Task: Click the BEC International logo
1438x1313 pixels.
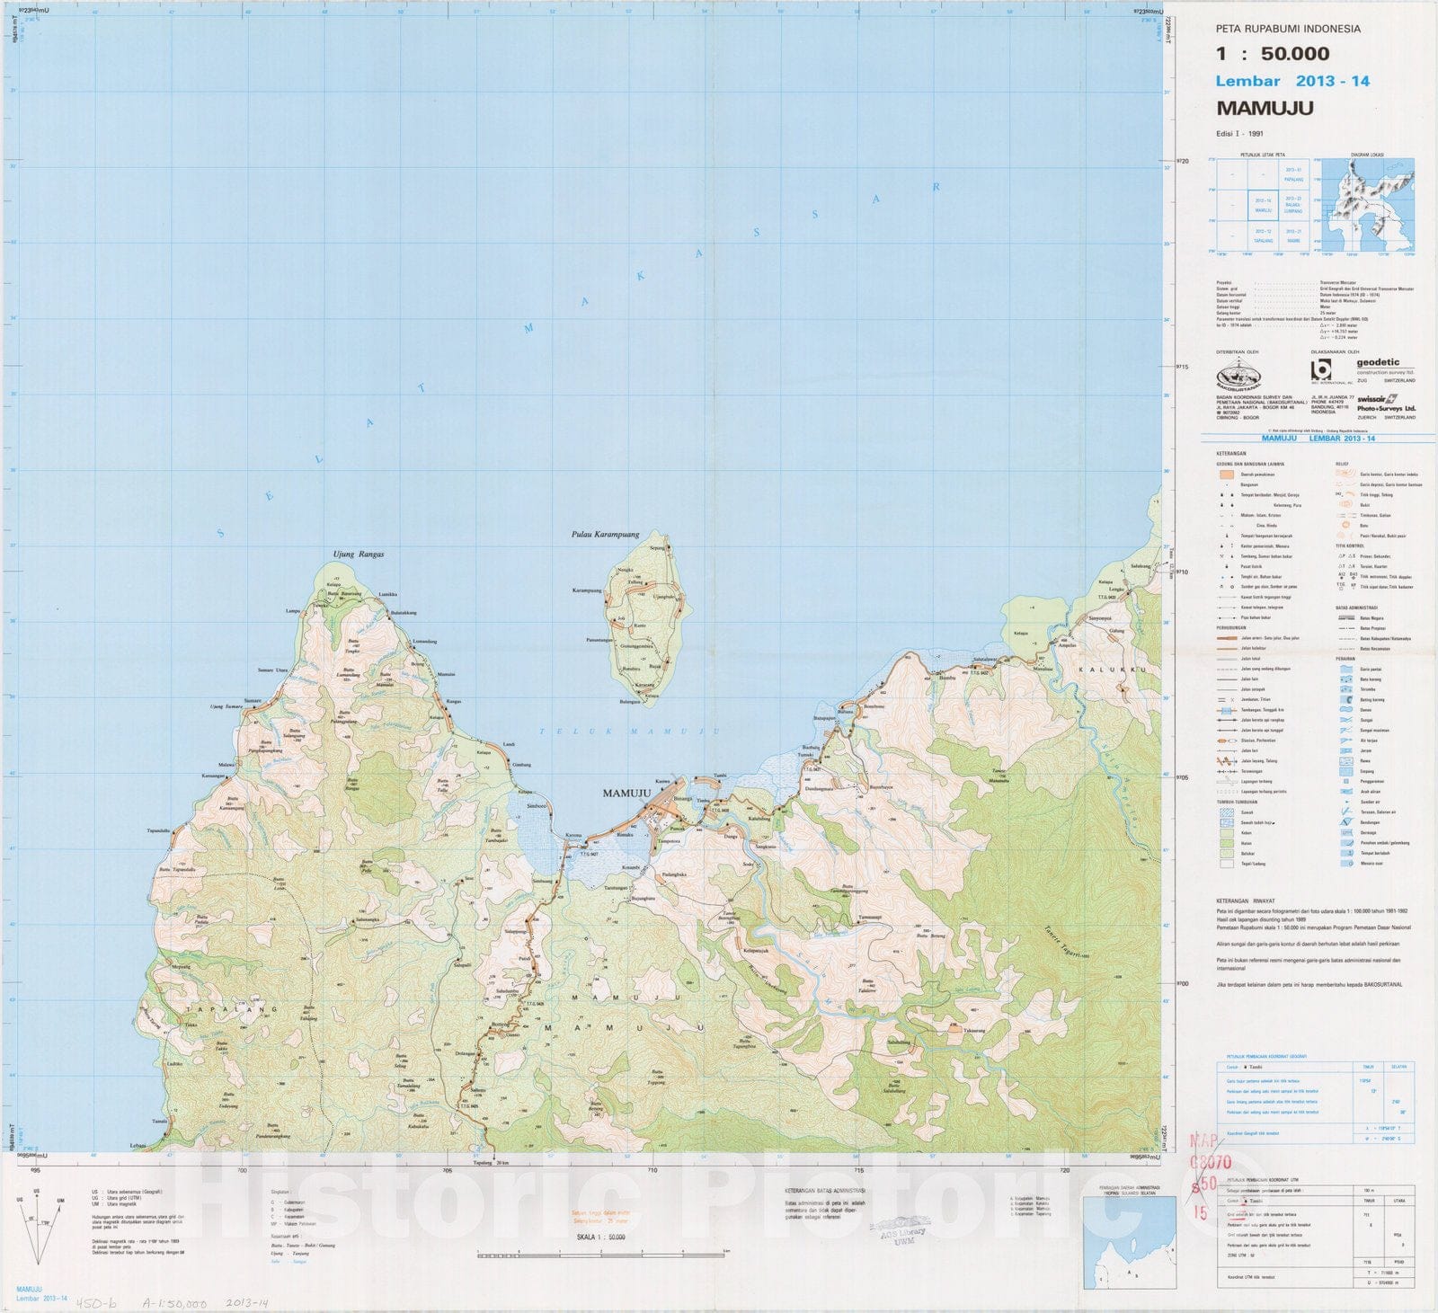Action: (x=1321, y=371)
